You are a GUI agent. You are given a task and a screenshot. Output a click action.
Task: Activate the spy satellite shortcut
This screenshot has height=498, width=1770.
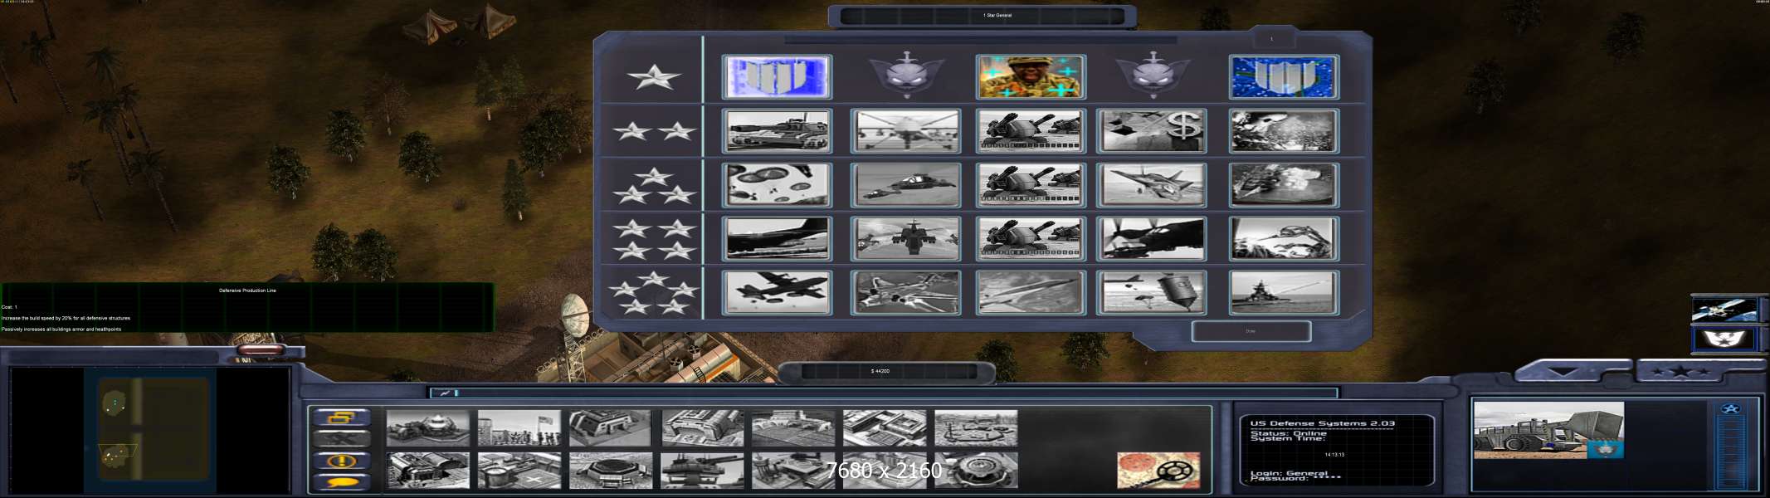(x=1725, y=310)
